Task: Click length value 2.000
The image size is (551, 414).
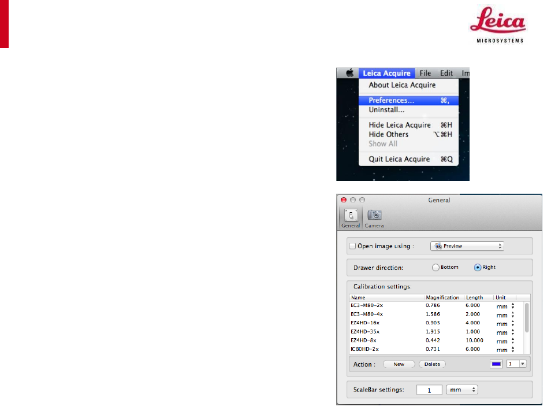Action: pos(472,314)
